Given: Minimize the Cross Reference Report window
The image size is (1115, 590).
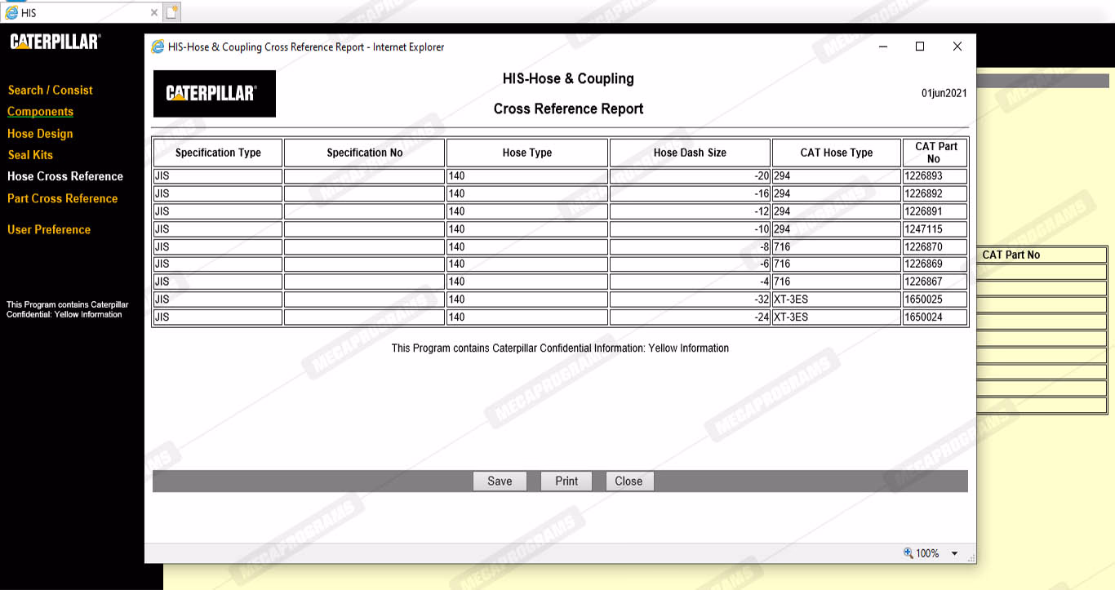Looking at the screenshot, I should pyautogui.click(x=883, y=47).
